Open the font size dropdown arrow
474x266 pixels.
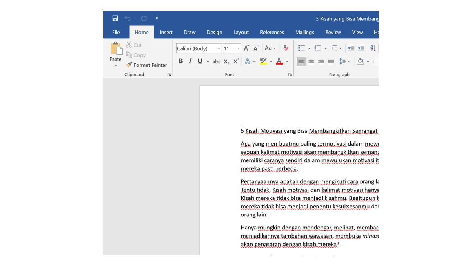pos(238,48)
